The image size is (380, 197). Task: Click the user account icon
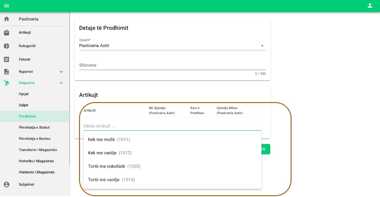(370, 6)
